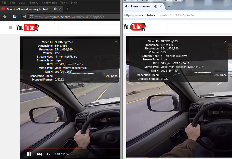
Task: Open the Tools menu in left browser
Action: coord(64,3)
